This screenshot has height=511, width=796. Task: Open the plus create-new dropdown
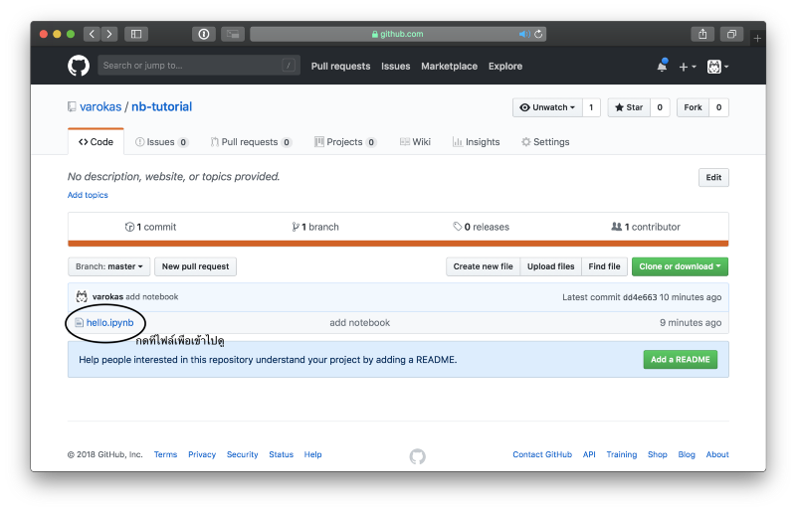click(x=688, y=67)
